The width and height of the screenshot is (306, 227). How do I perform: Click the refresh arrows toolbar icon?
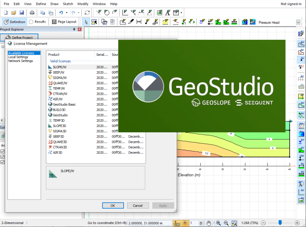pos(87,13)
